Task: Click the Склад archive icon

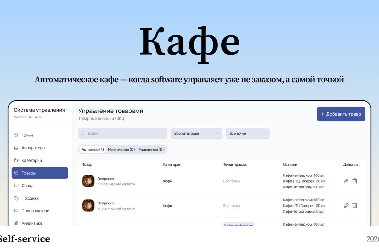Action: click(16, 186)
